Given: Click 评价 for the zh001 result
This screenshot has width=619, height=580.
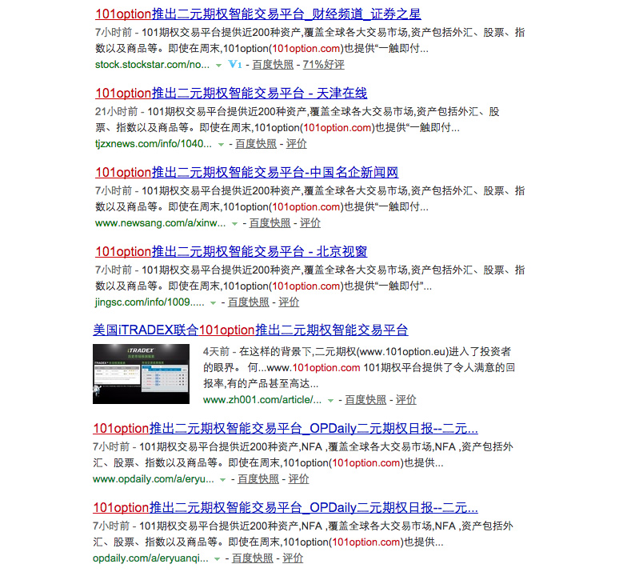Looking at the screenshot, I should point(406,400).
